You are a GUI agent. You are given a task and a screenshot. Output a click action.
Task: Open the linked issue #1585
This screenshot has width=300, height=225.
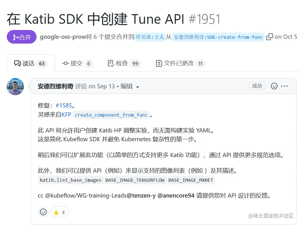pos(64,105)
